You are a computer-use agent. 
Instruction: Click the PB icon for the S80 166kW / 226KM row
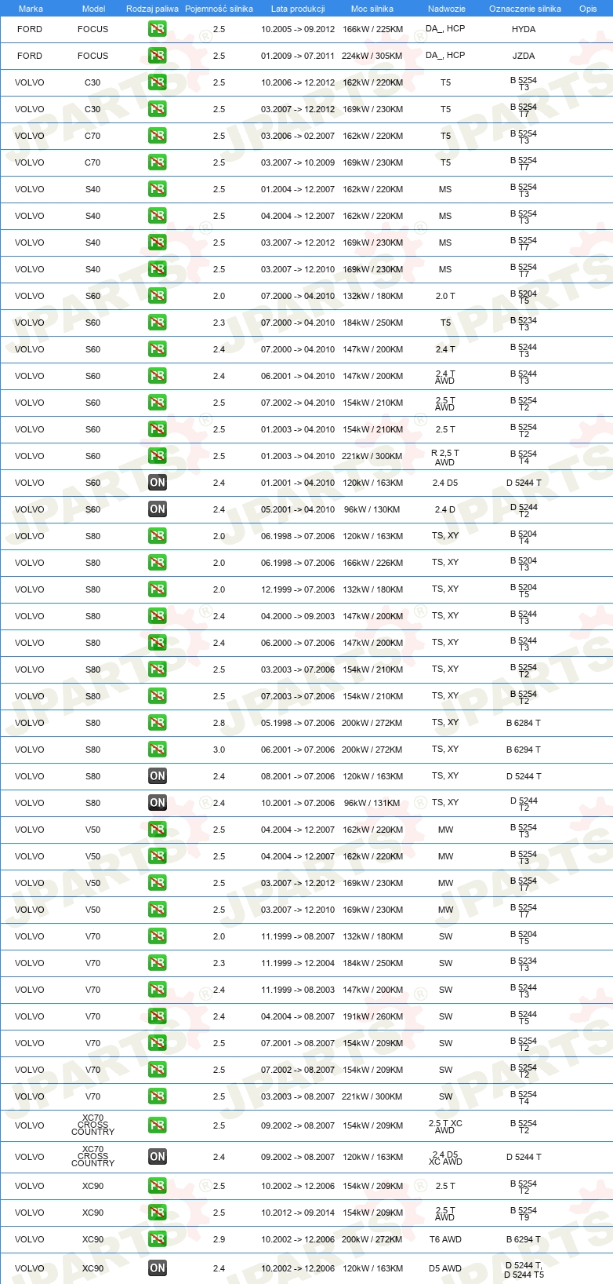click(158, 563)
